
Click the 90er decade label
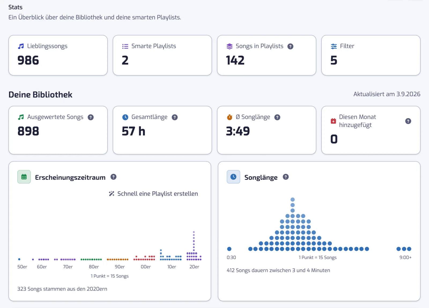coord(120,267)
